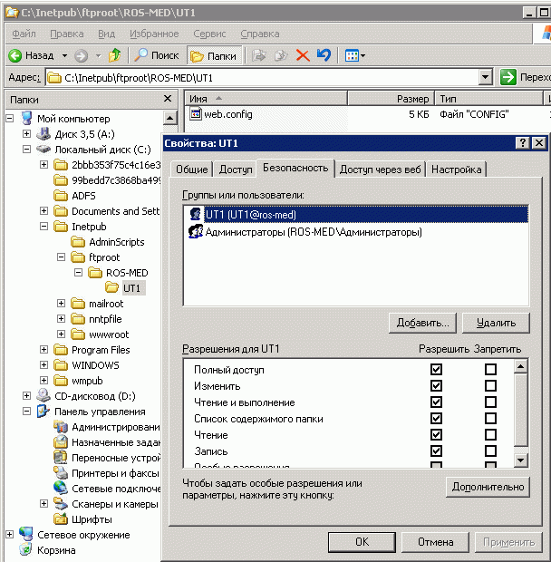Delete with the red X toolbar icon

click(x=303, y=55)
